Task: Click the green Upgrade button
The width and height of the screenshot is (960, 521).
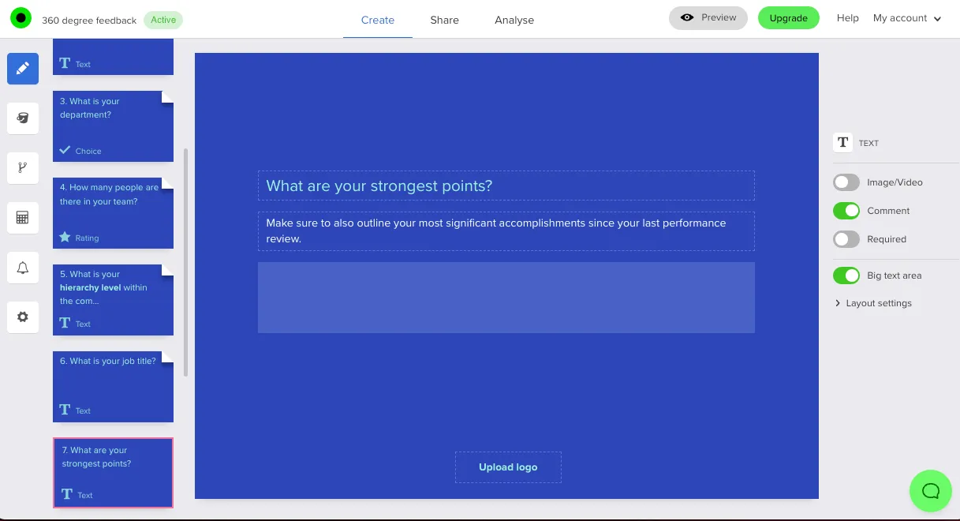Action: [x=788, y=18]
